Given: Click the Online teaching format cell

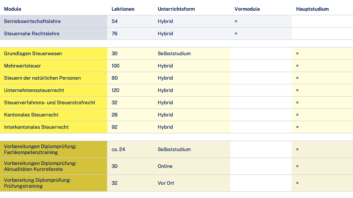Looking at the screenshot, I should click(165, 166).
